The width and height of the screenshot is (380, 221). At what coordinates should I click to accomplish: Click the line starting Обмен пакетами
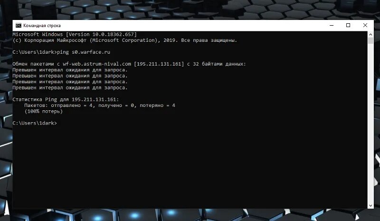click(129, 64)
